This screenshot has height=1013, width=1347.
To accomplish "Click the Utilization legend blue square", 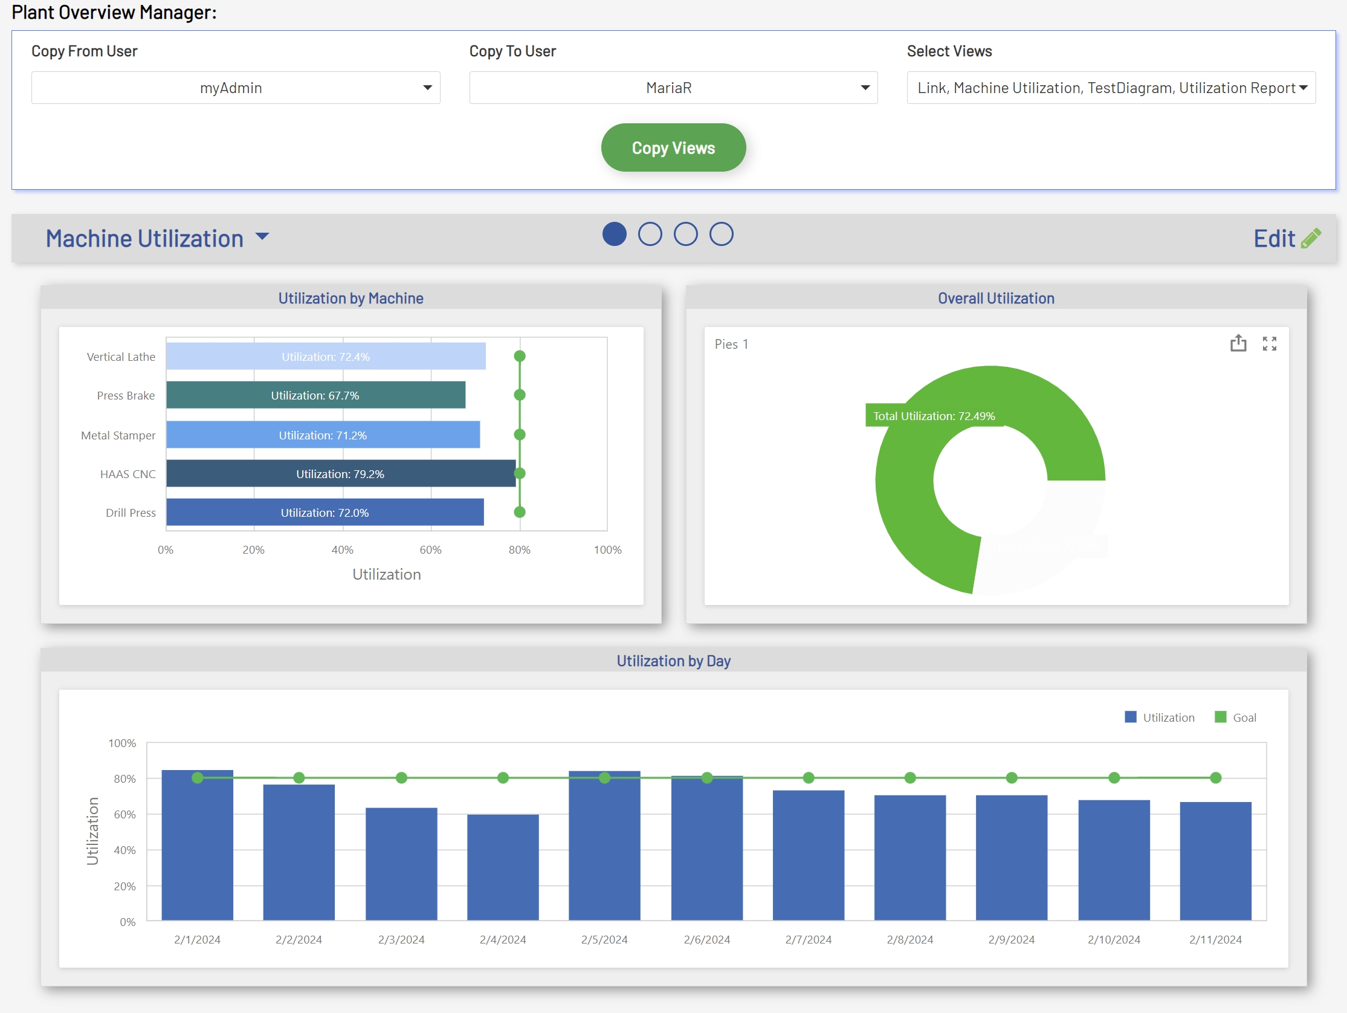I will coord(1130,717).
